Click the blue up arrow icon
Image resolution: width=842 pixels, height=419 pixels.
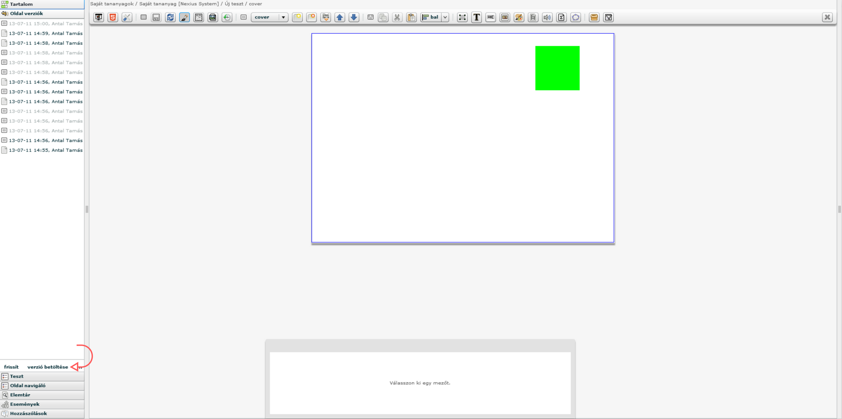coord(340,17)
